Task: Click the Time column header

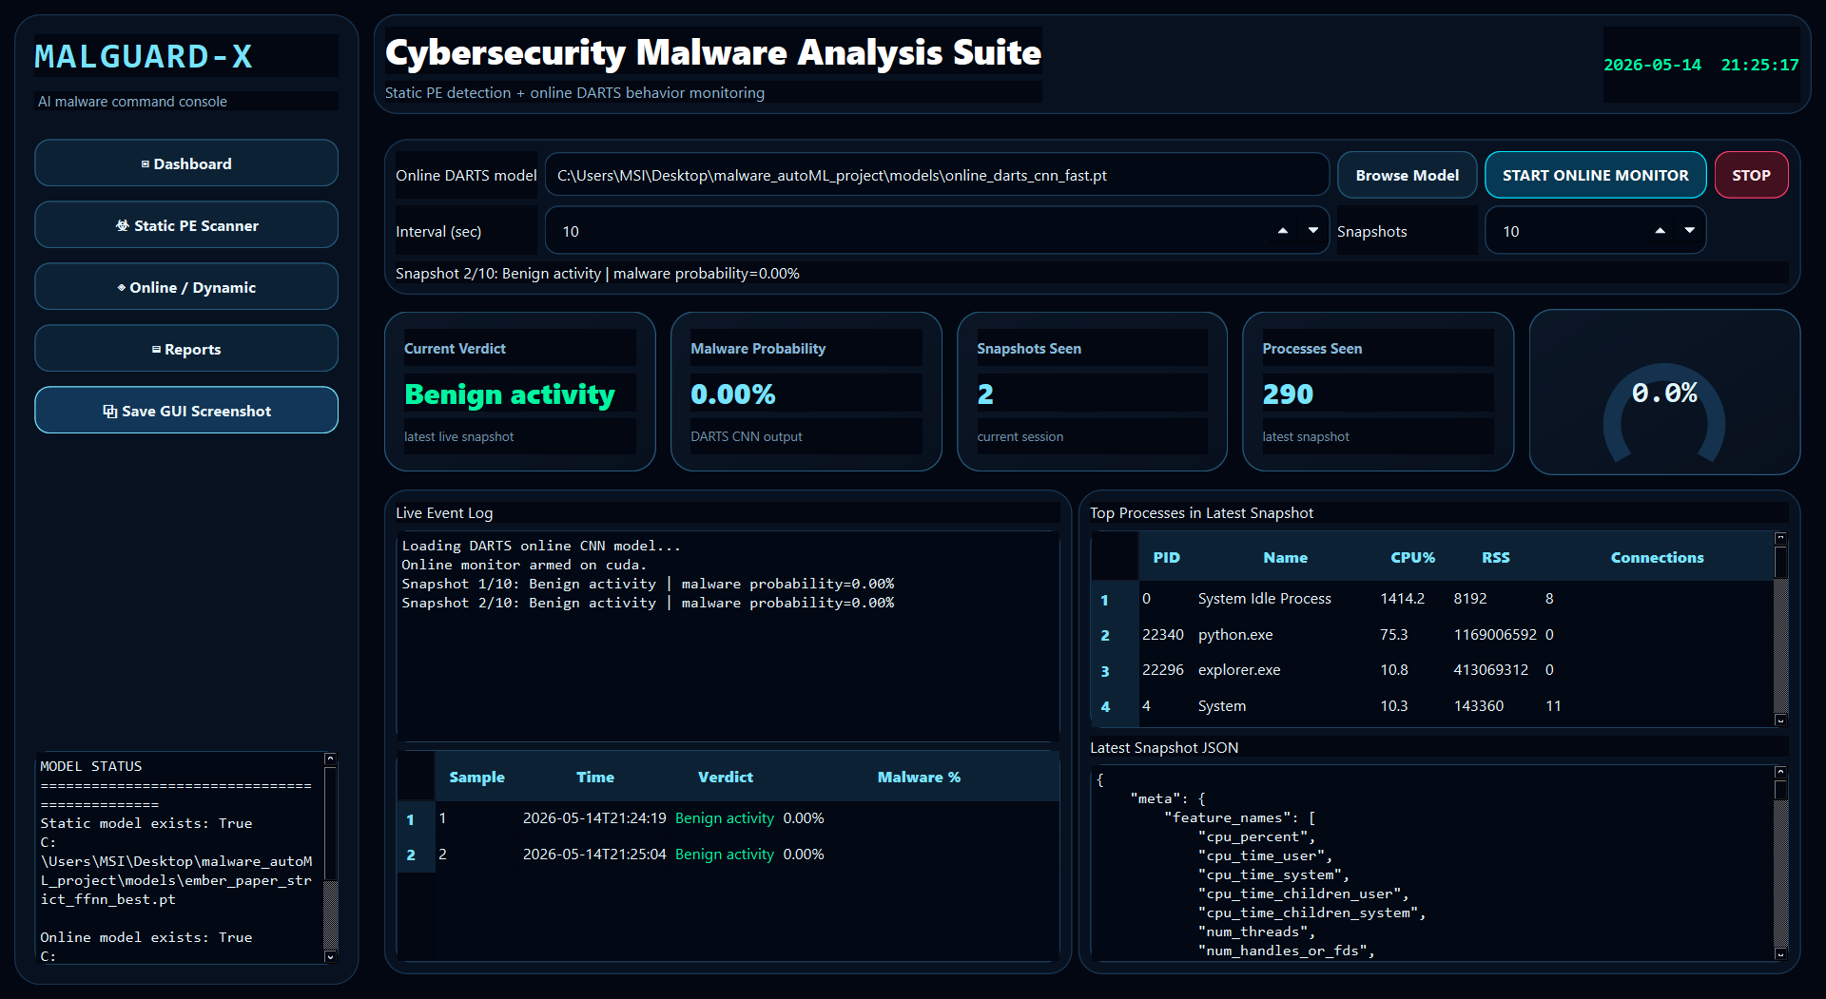Action: (595, 778)
